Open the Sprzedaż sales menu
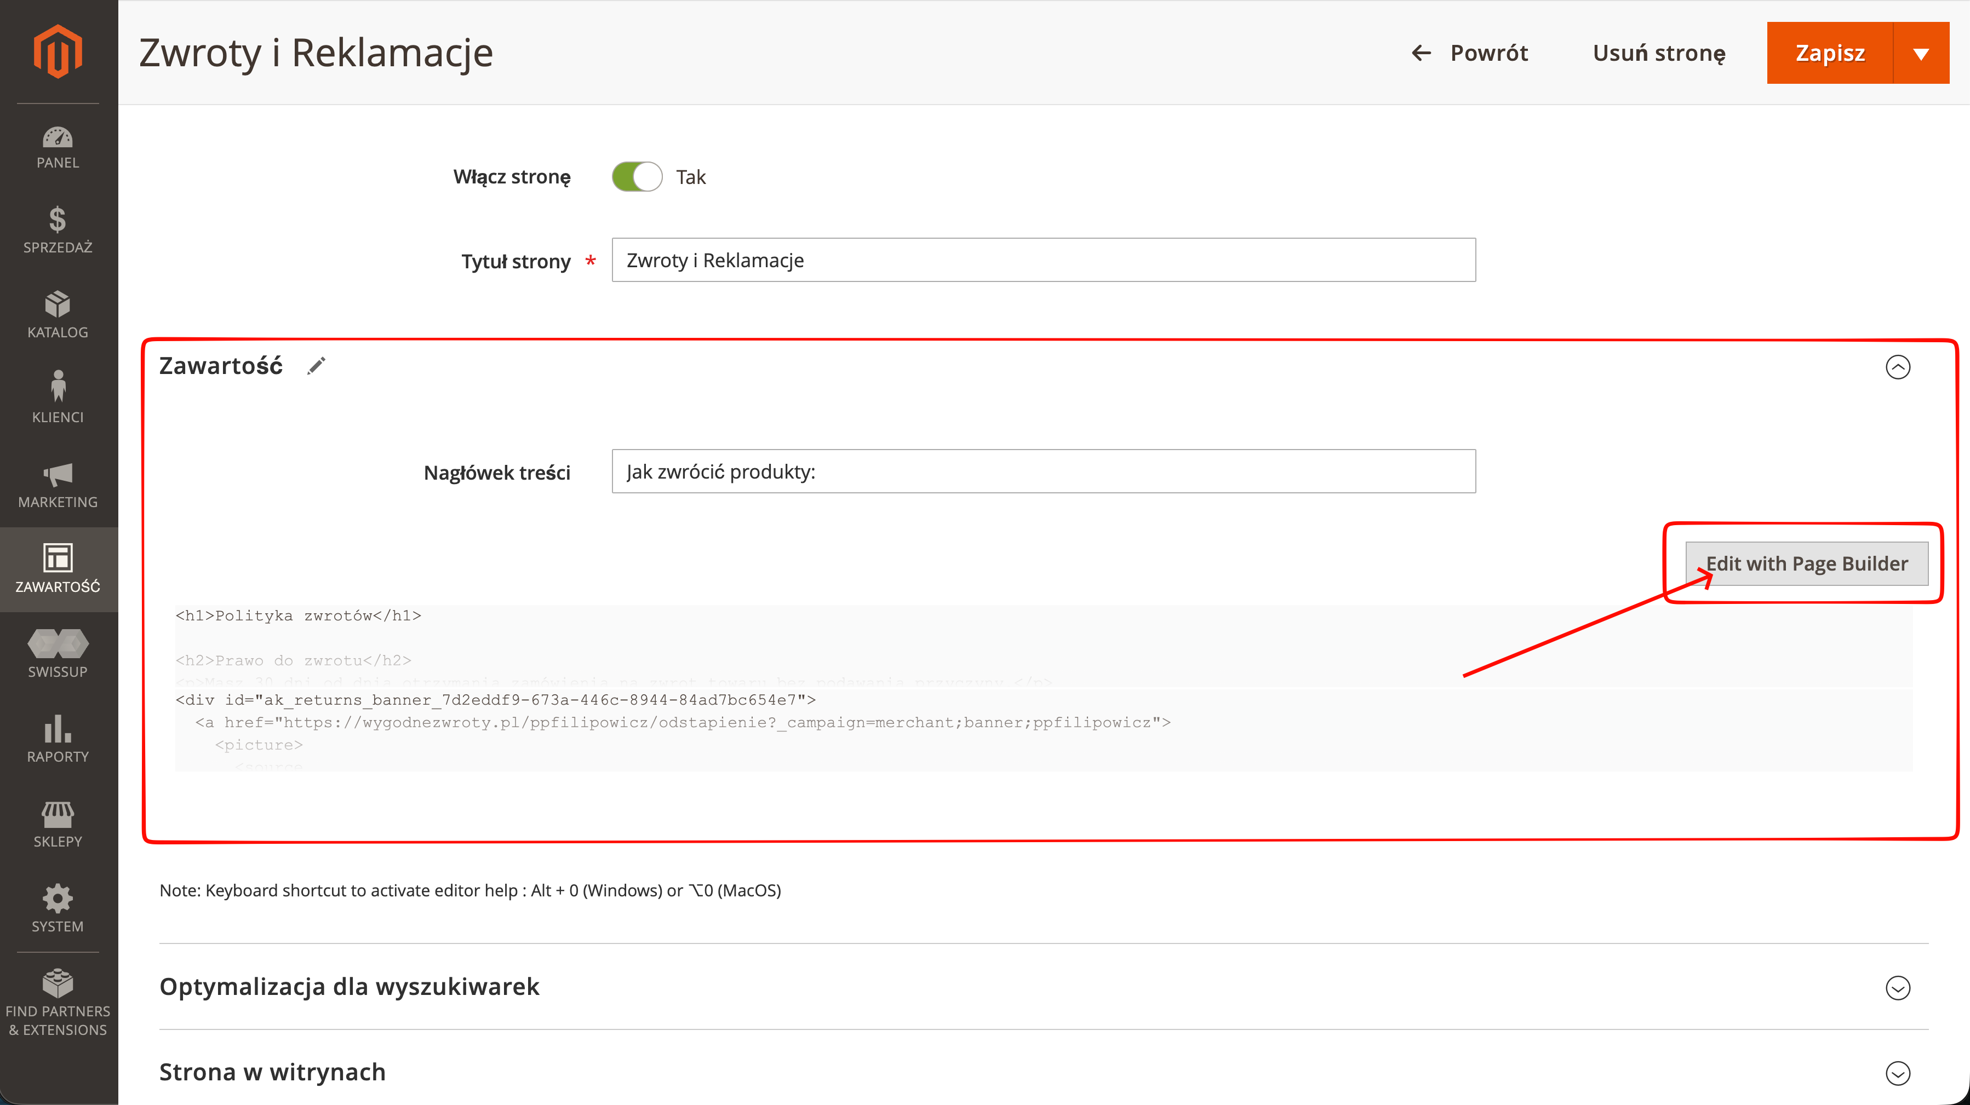This screenshot has height=1105, width=1970. point(58,231)
